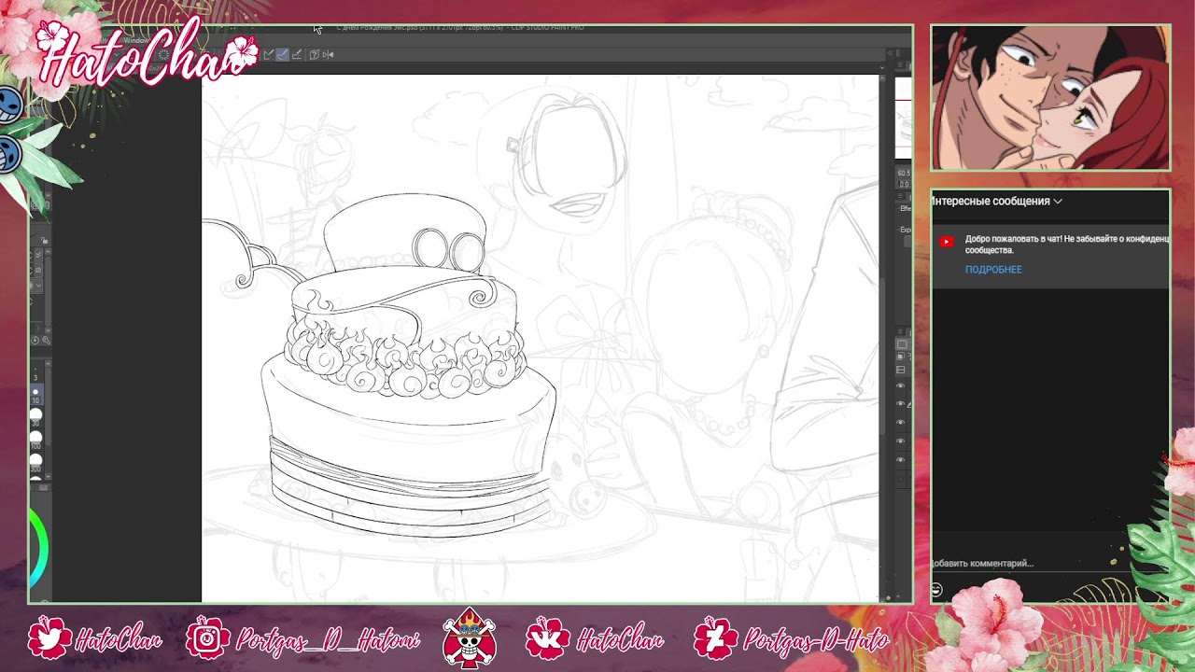
Task: Click the lock icon in the sub tool panel
Action: 44,241
